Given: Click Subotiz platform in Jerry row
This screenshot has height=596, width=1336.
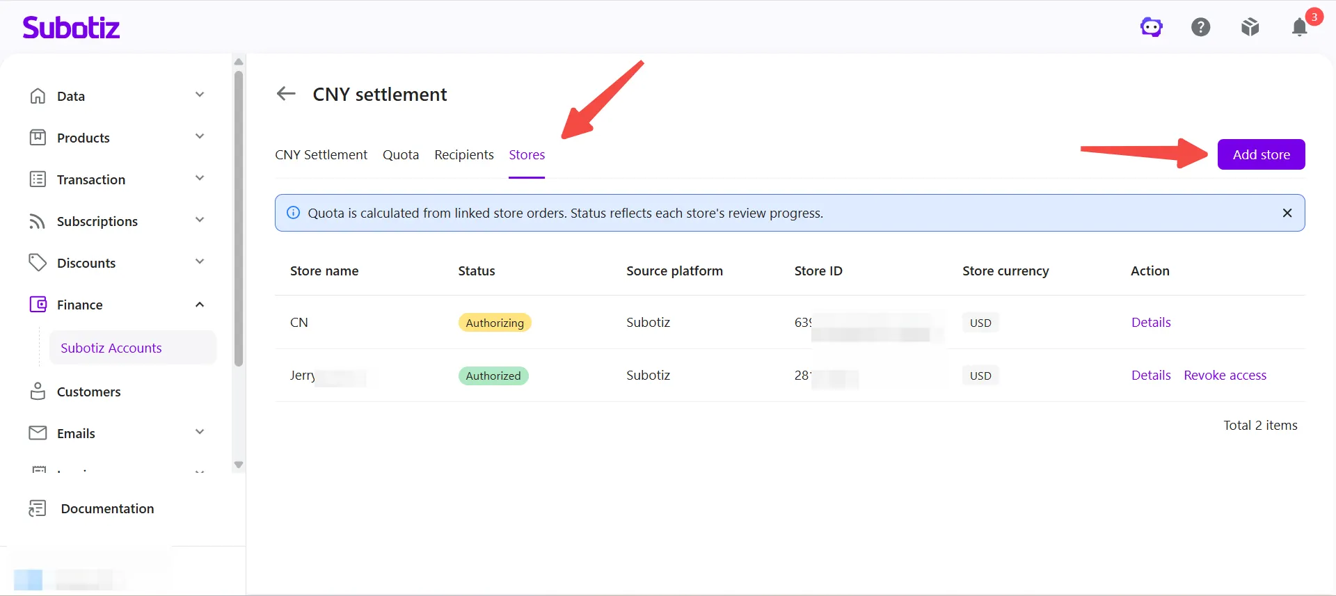Looking at the screenshot, I should (648, 375).
